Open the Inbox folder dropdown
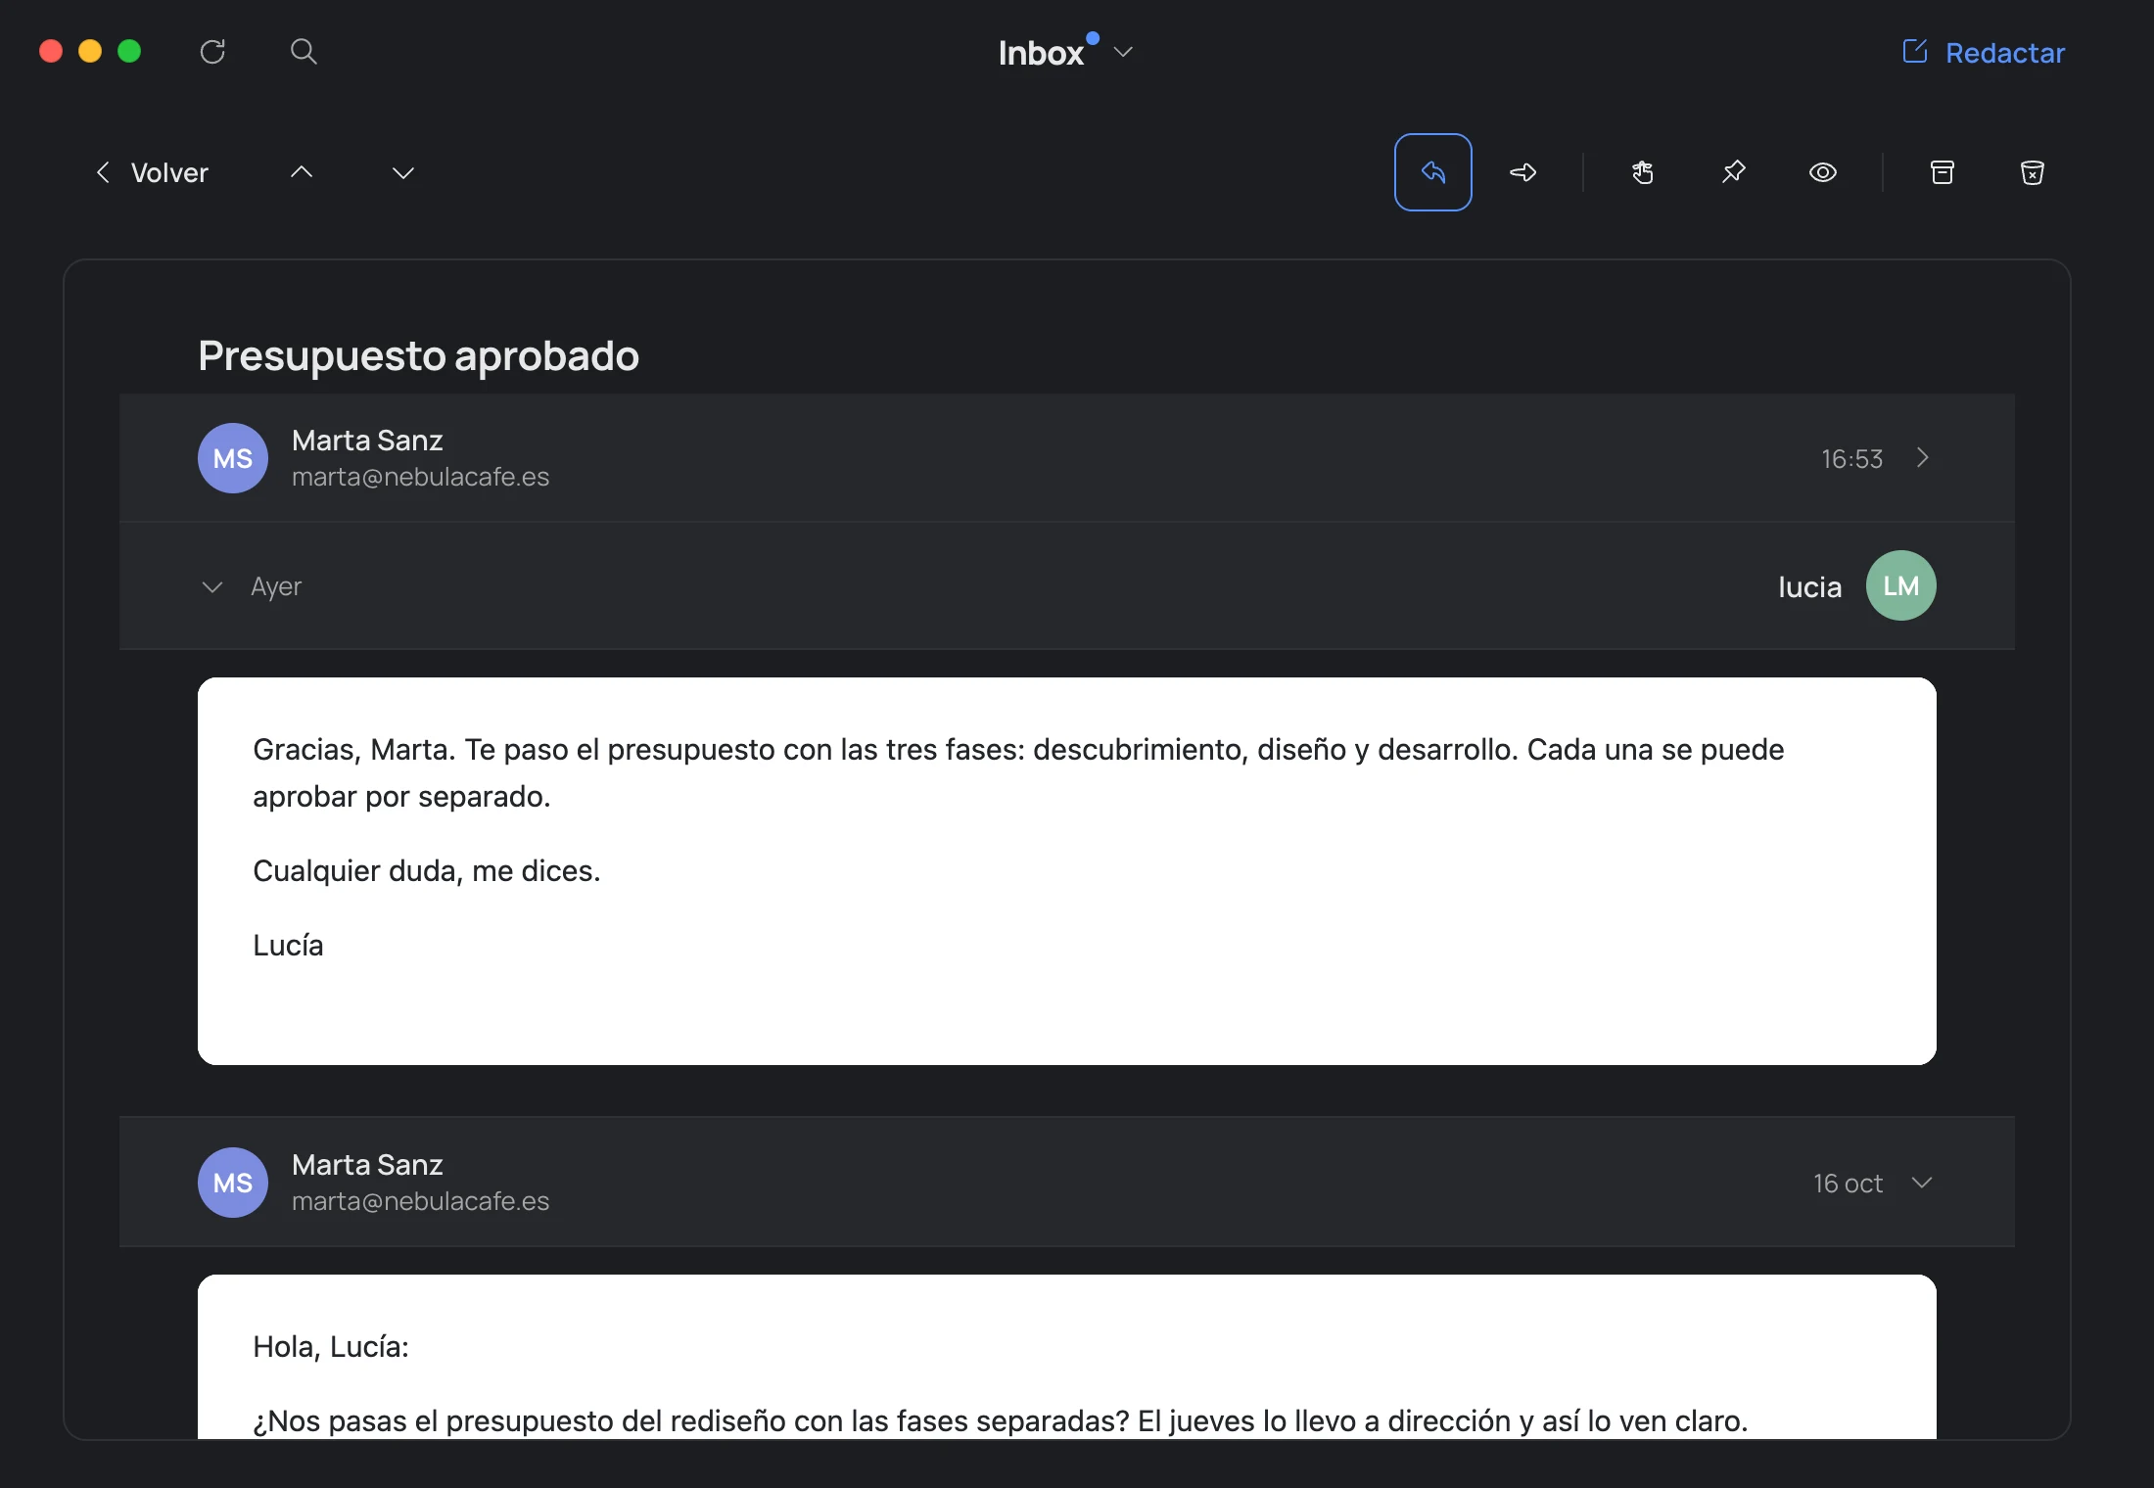Image resolution: width=2154 pixels, height=1488 pixels. [x=1065, y=52]
